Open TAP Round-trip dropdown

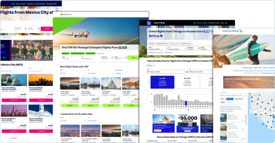coord(66,53)
